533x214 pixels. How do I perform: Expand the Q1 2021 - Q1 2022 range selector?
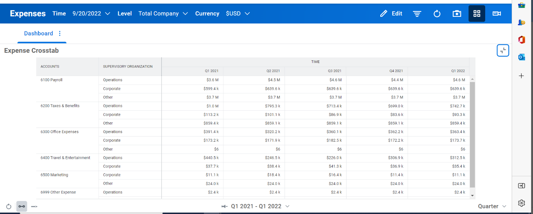pos(260,206)
